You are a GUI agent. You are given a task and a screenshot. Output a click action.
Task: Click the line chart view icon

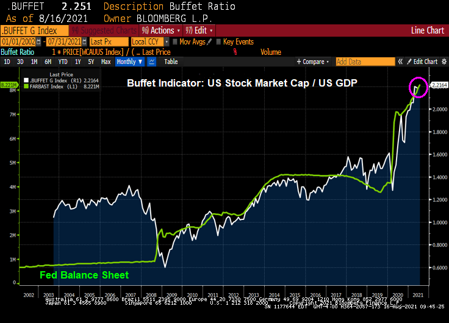pos(152,62)
